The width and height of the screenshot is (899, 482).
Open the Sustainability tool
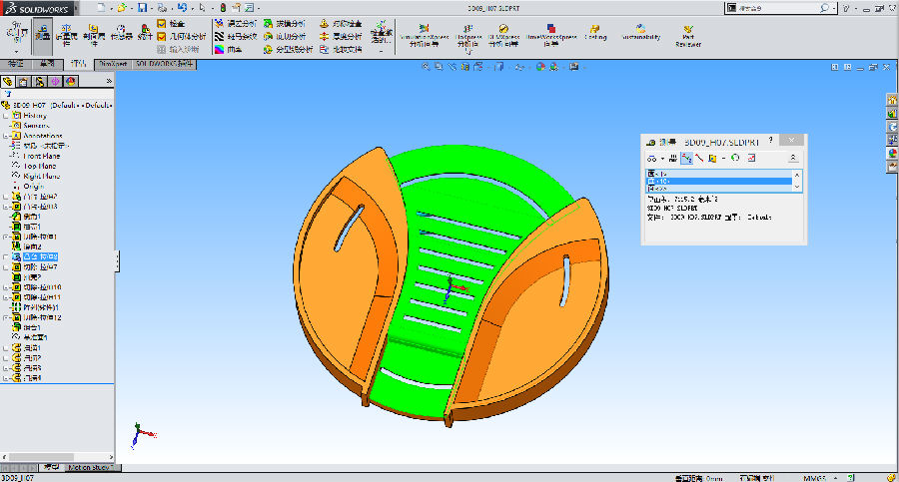(x=640, y=32)
